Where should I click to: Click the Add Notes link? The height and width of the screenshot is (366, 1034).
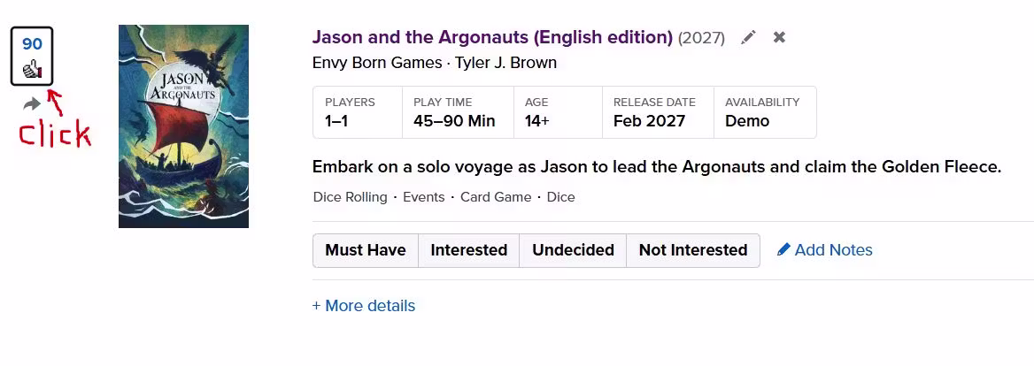(x=834, y=250)
